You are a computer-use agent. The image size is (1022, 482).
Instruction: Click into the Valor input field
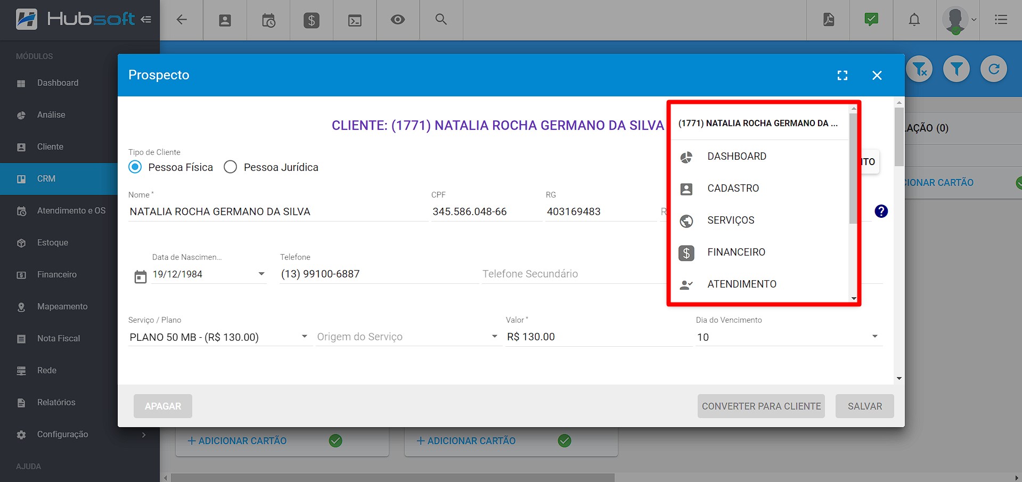[x=599, y=337]
